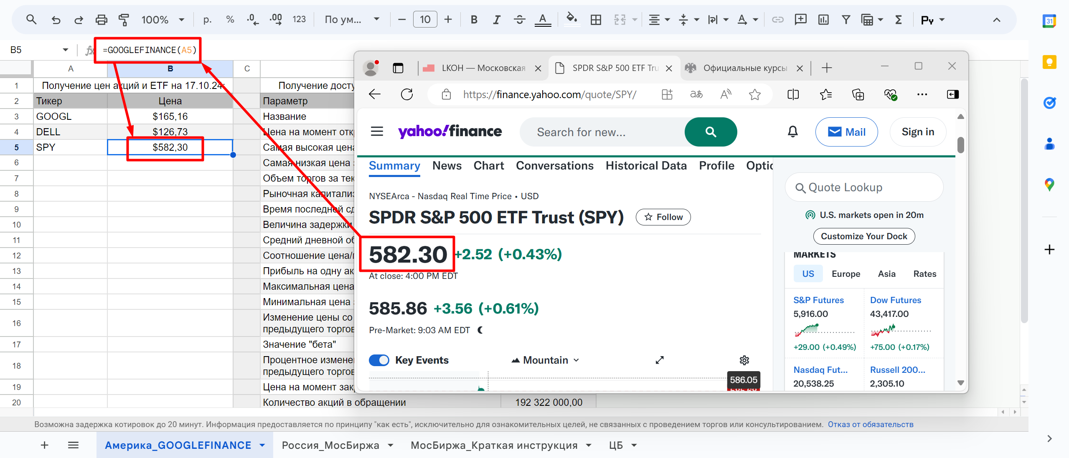
Task: Increase font size with plus
Action: [448, 19]
